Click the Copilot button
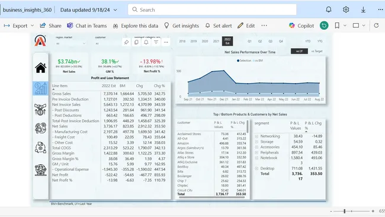 (x=301, y=25)
